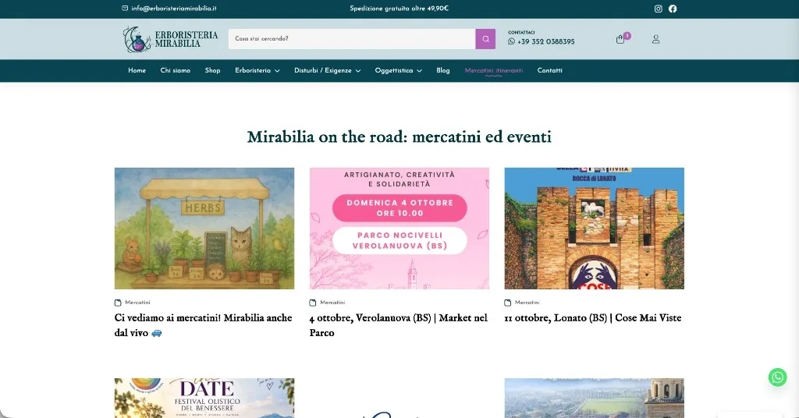
Task: Click Mercatini category label under the pink flyer
Action: (332, 303)
